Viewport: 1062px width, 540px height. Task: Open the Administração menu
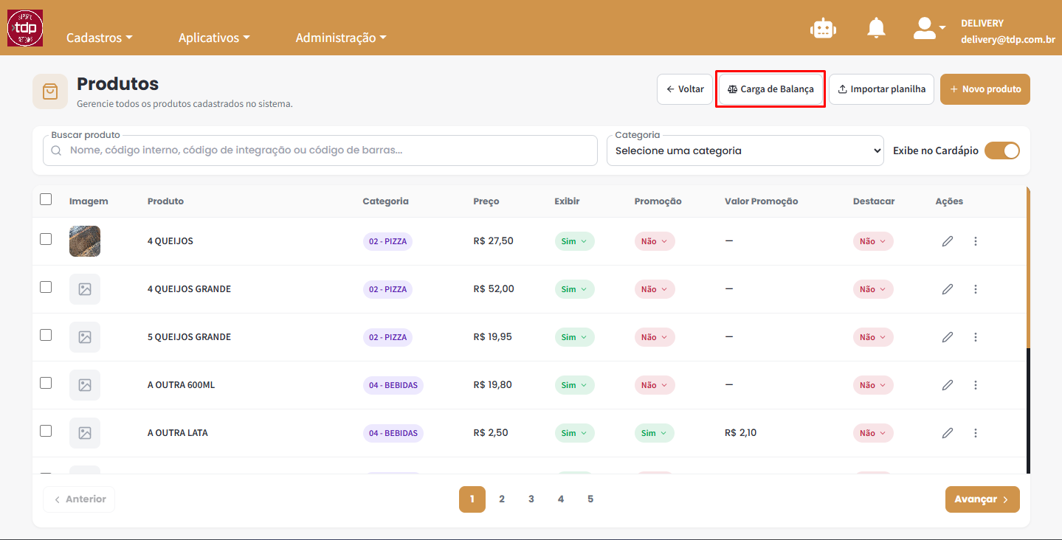pyautogui.click(x=341, y=38)
